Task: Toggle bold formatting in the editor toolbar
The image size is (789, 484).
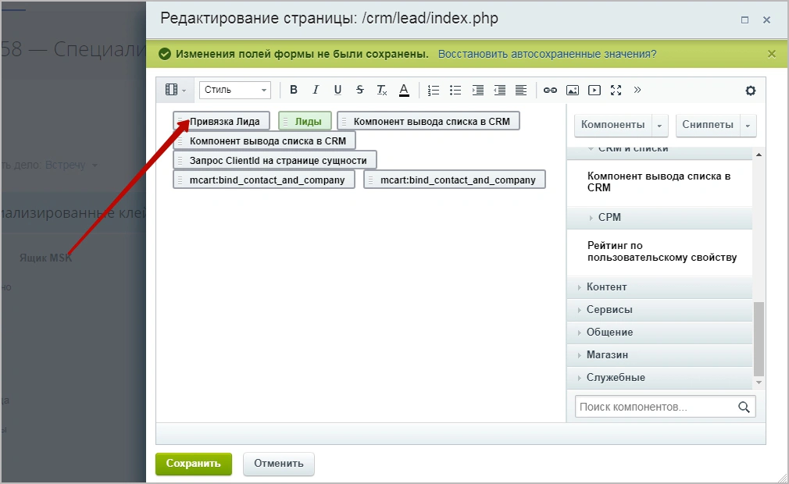Action: (x=294, y=90)
